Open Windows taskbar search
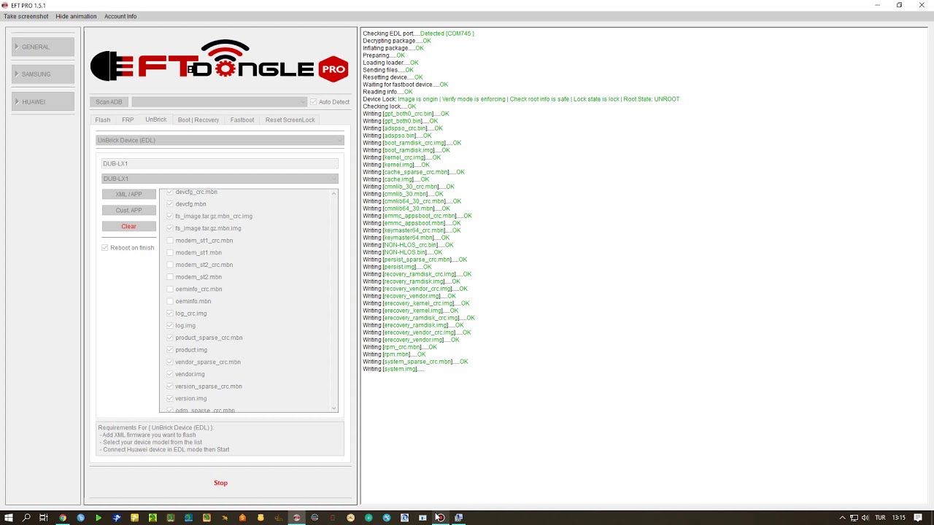 [26, 518]
